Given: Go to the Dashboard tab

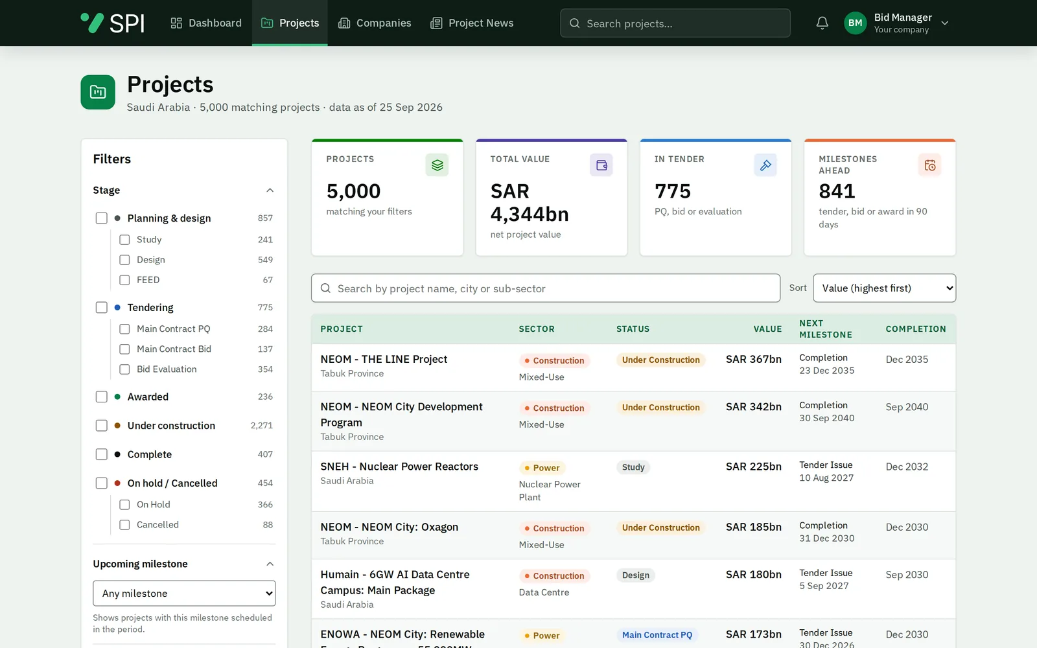Looking at the screenshot, I should pyautogui.click(x=206, y=23).
